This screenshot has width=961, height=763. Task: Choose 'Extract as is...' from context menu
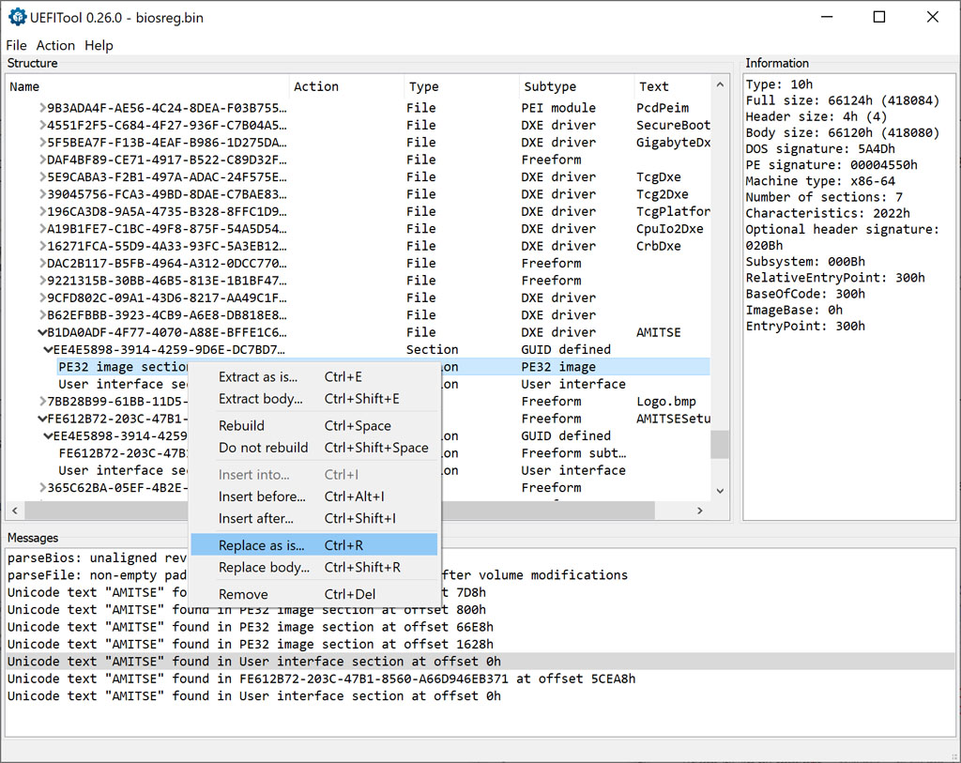click(x=257, y=377)
